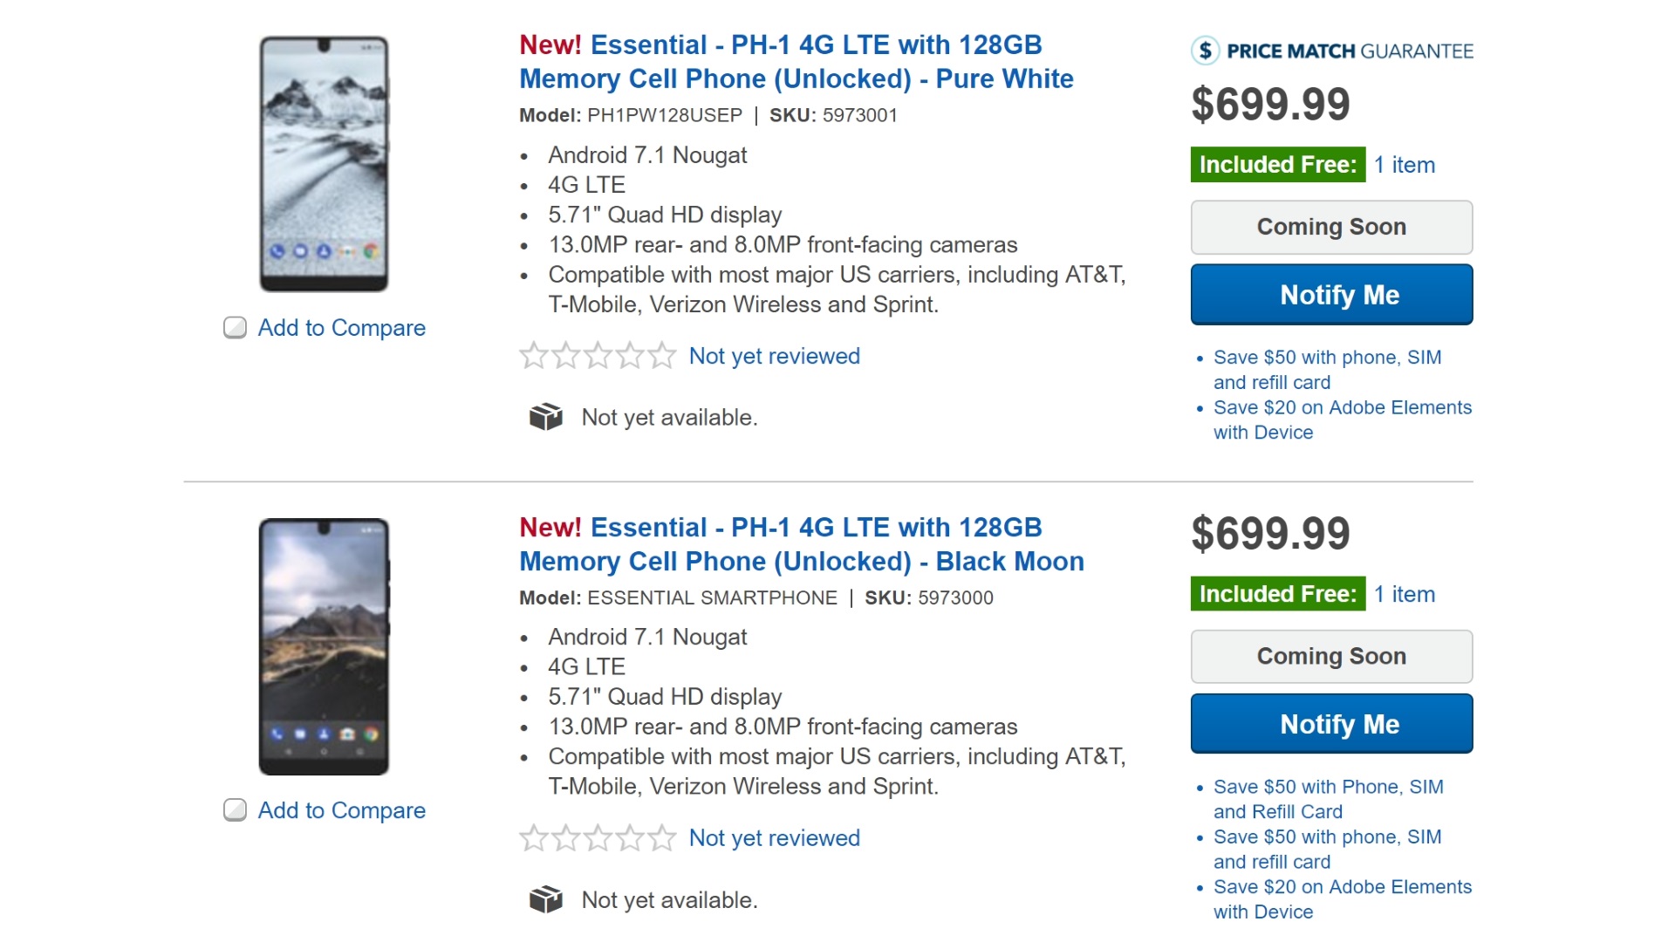The image size is (1675, 942).
Task: Check Add to Compare for Black Moon phone
Action: point(235,810)
